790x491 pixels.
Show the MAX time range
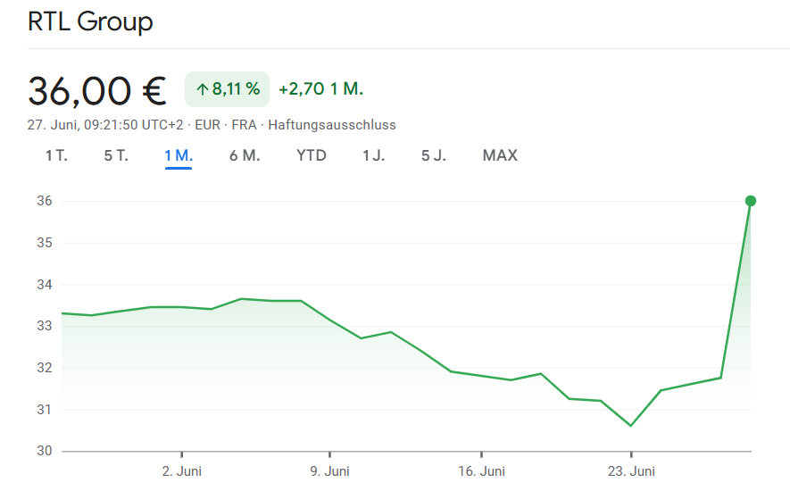point(500,155)
